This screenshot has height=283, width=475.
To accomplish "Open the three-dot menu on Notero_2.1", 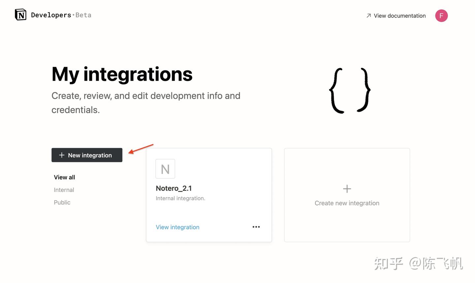I will point(256,227).
